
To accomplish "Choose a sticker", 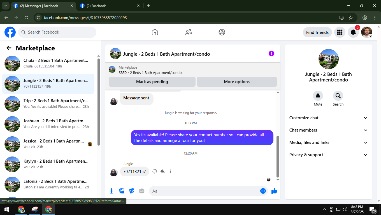I will pos(132,191).
